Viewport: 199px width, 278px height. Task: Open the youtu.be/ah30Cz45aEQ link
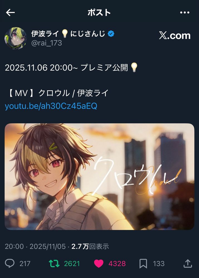pos(51,106)
